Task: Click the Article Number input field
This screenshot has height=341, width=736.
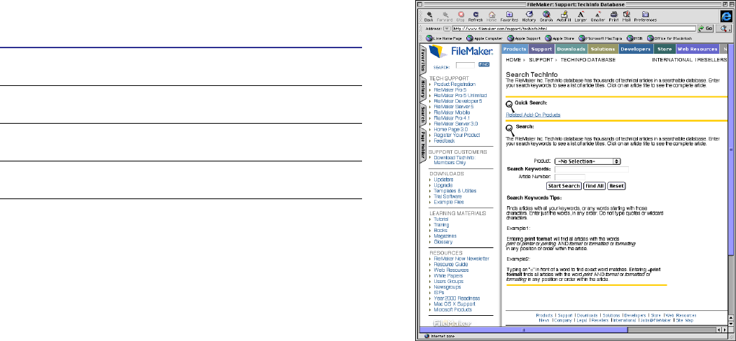Action: click(570, 177)
